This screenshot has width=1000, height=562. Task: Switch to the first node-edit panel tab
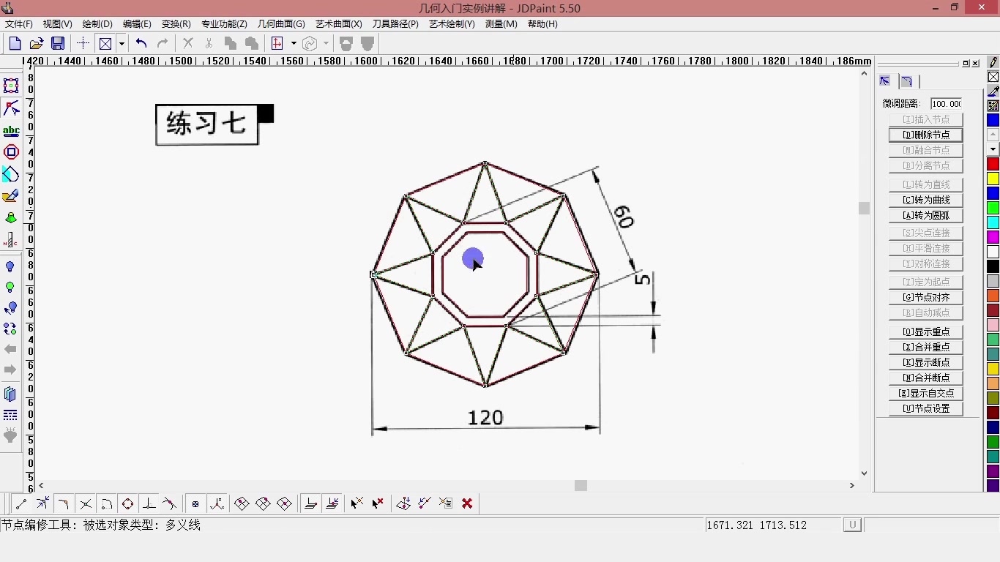point(885,81)
